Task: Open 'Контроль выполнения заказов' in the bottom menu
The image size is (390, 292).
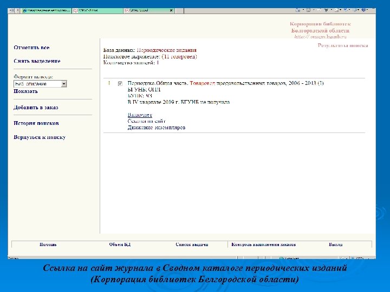Action: [264, 244]
